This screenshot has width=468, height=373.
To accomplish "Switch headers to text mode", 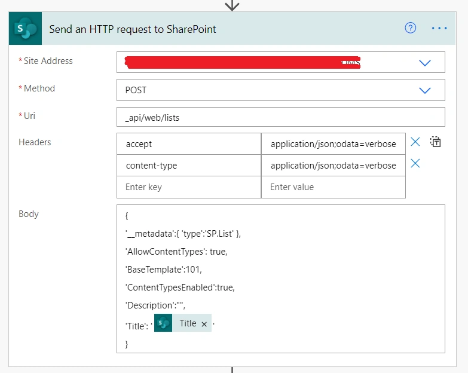I will point(436,142).
